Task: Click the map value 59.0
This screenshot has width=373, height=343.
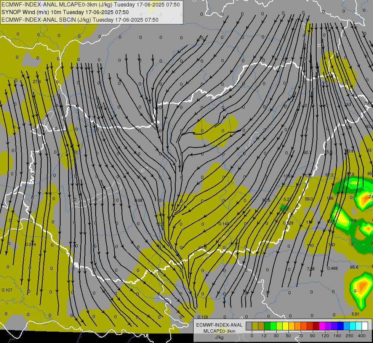Action: [309, 199]
